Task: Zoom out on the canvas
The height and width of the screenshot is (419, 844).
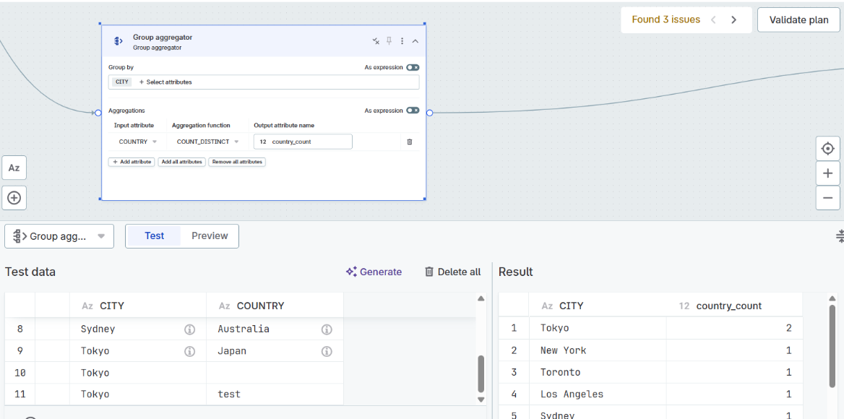Action: 827,197
